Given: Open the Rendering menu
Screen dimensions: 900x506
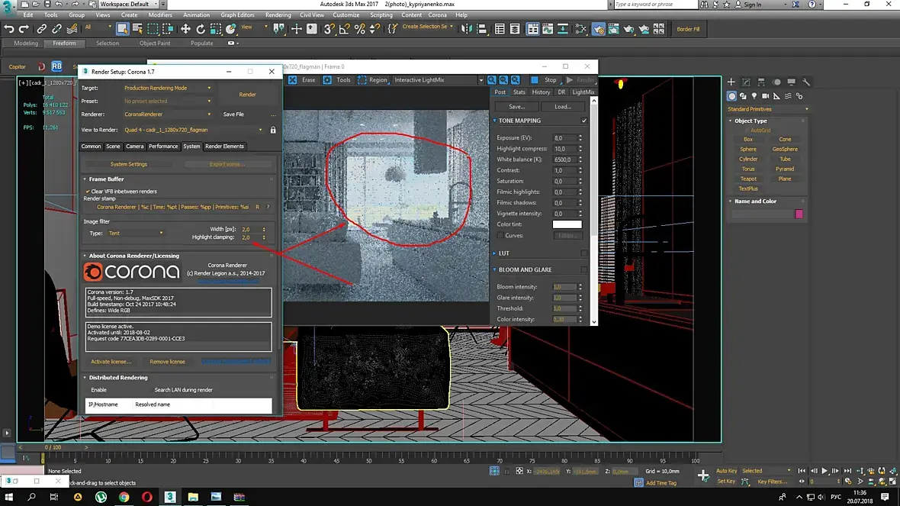Looking at the screenshot, I should tap(278, 15).
